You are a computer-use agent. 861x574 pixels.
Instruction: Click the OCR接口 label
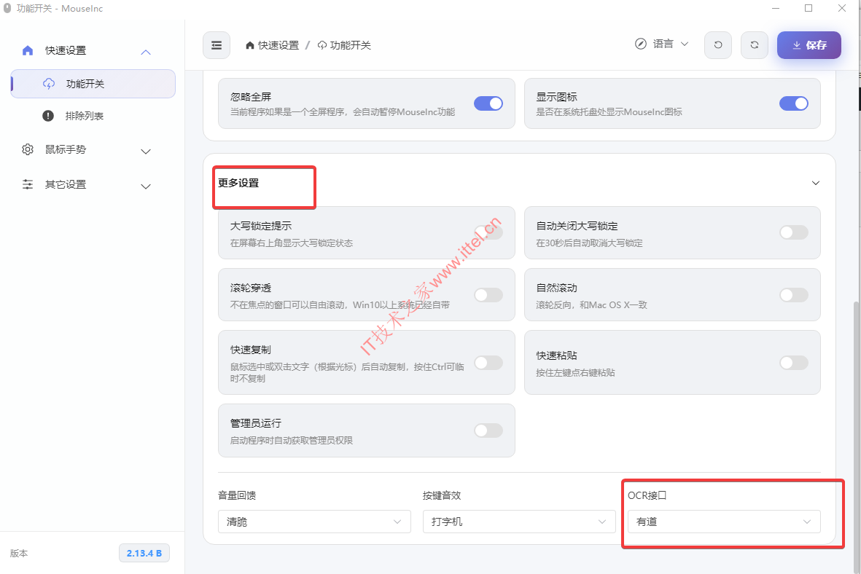point(647,495)
